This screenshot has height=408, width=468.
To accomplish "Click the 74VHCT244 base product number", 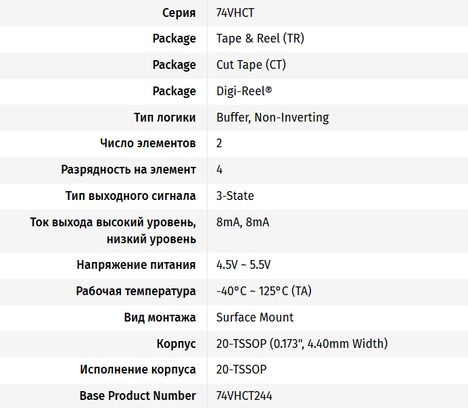I will [x=244, y=396].
